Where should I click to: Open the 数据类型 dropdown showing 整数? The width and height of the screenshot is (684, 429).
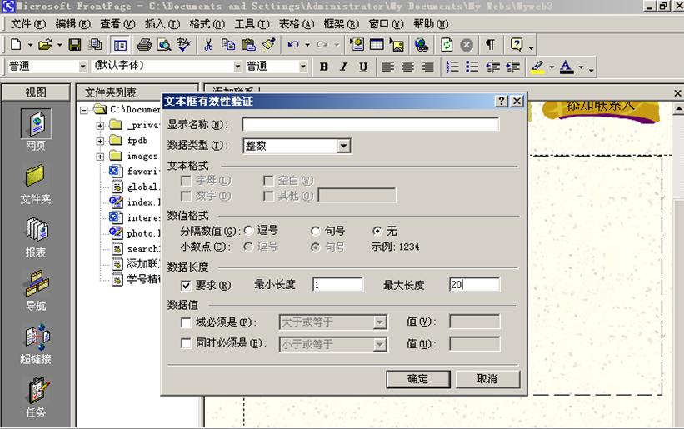point(344,146)
